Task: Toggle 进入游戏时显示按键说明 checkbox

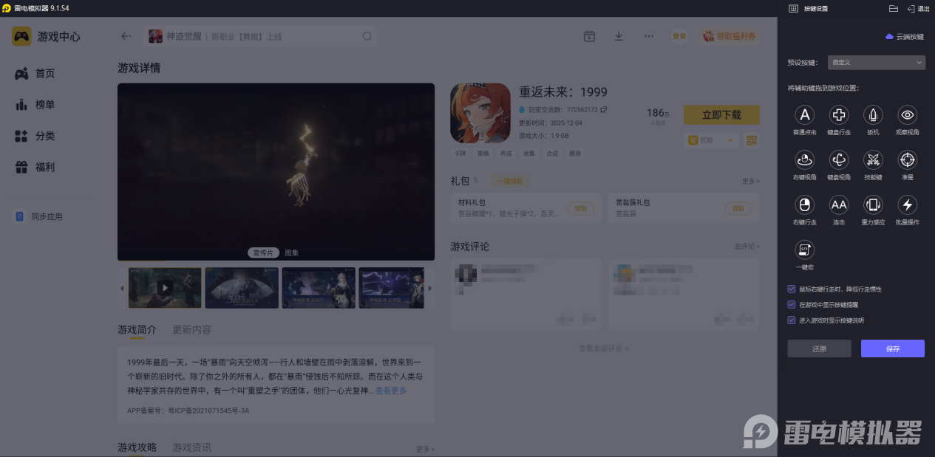Action: (x=791, y=319)
